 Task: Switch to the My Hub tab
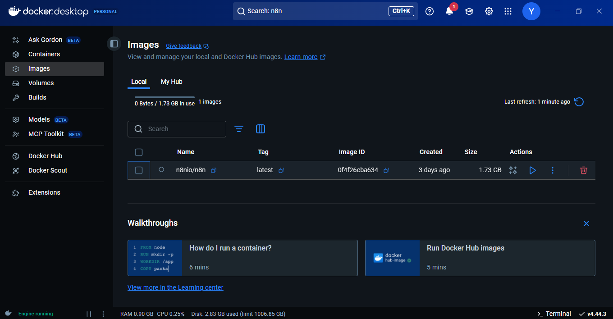click(172, 82)
